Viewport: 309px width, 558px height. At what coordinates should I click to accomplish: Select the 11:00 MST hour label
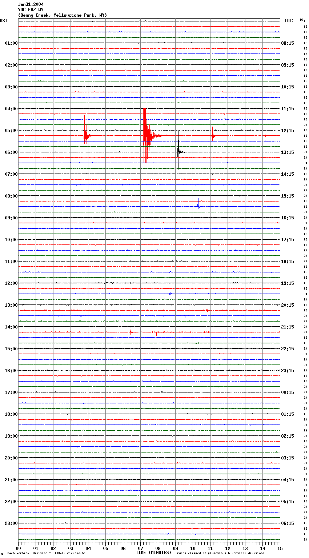[11, 262]
